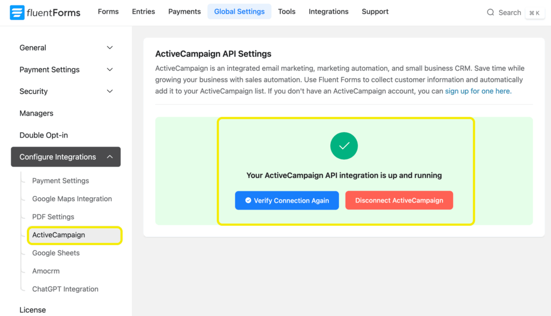Click the Search field in header
The image size is (551, 316).
tap(510, 12)
